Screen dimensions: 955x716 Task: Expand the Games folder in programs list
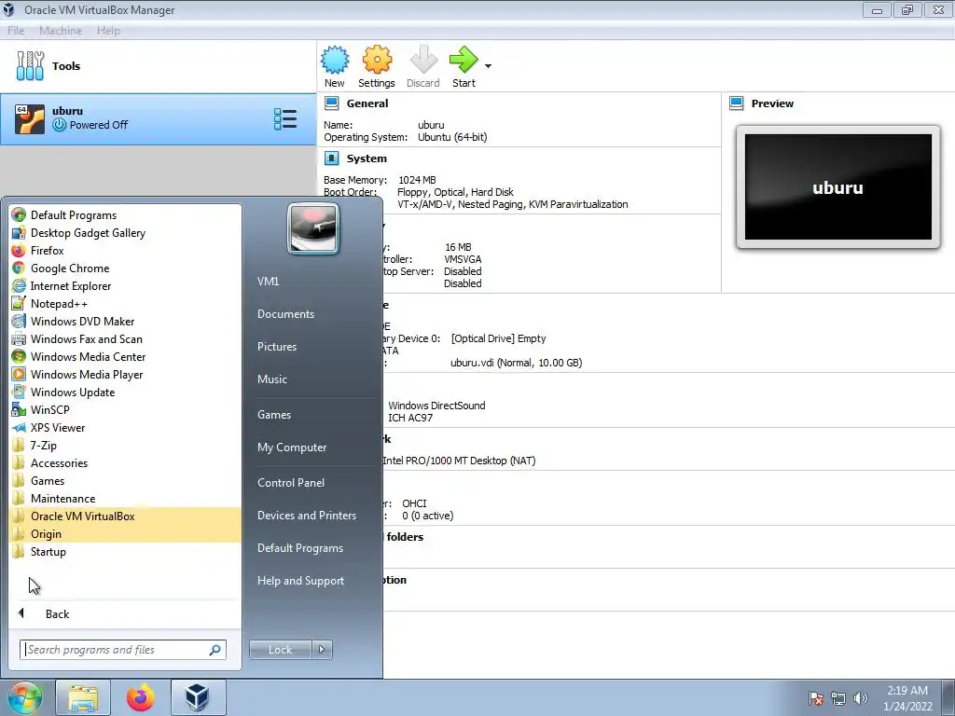pos(126,480)
